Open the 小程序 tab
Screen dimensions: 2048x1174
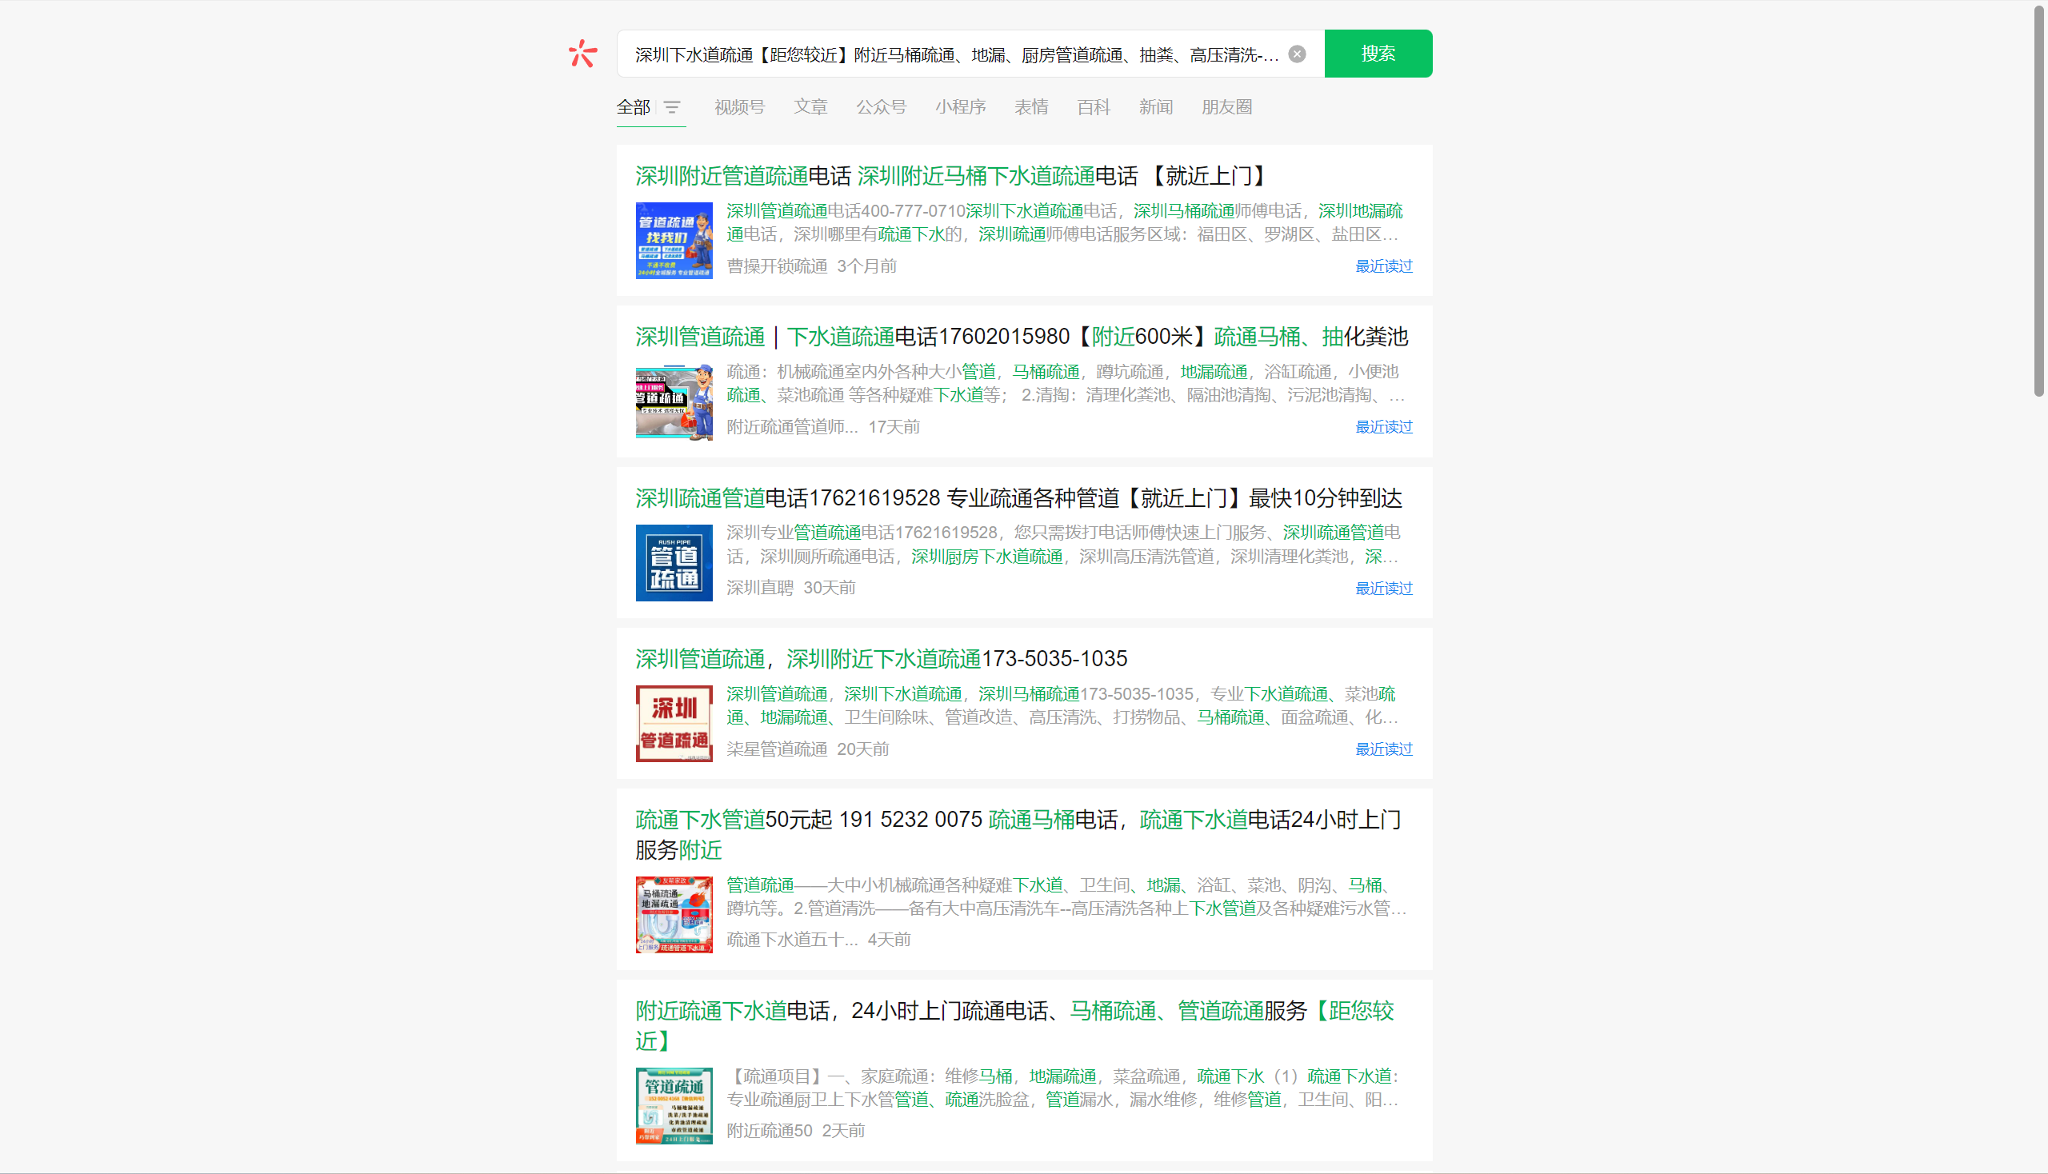(960, 107)
